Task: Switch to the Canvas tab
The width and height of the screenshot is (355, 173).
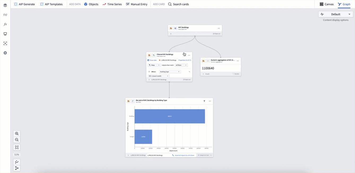Action: pyautogui.click(x=327, y=4)
